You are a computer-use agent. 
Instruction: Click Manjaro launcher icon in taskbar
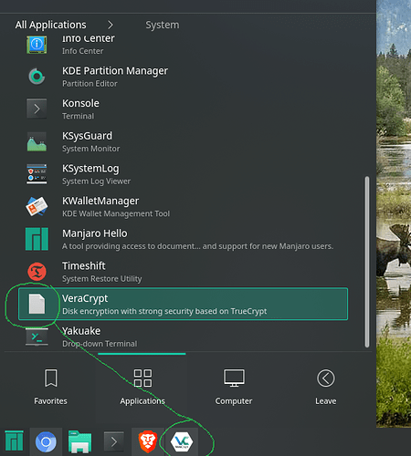point(14,440)
